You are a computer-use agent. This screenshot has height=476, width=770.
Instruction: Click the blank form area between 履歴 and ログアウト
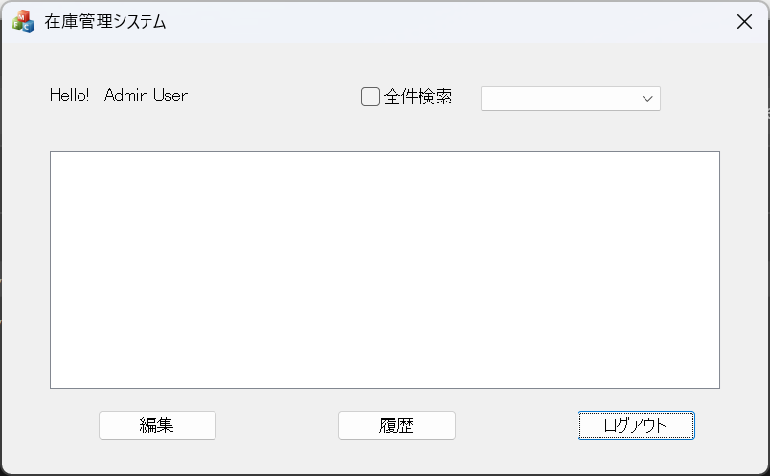coord(517,425)
